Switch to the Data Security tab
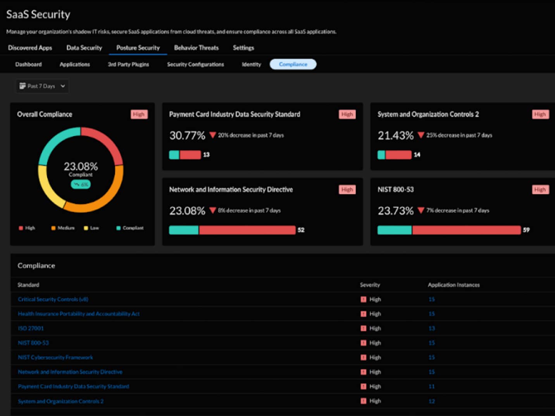Image resolution: width=555 pixels, height=416 pixels. 84,48
